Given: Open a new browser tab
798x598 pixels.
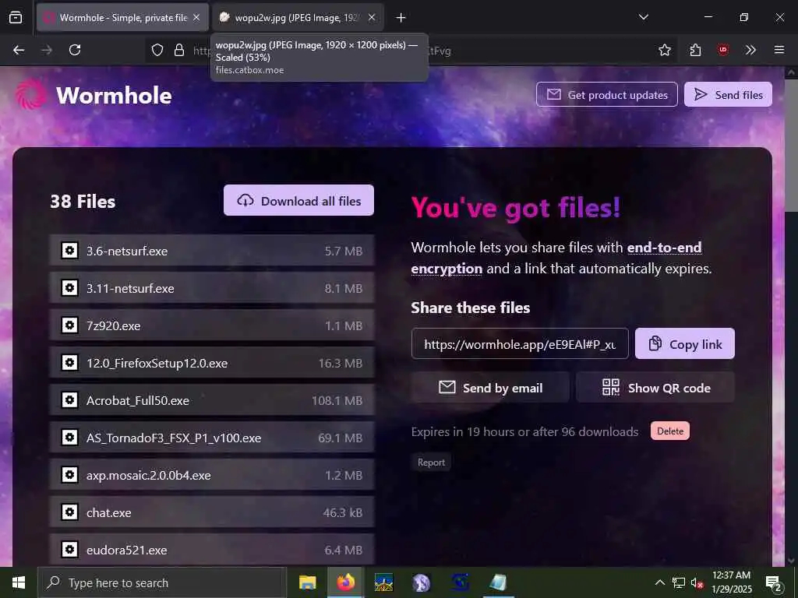Looking at the screenshot, I should pos(401,18).
